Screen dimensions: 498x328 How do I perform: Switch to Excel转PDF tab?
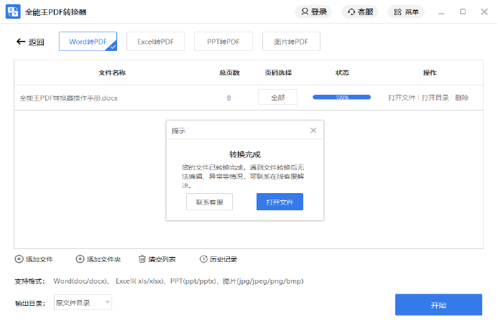click(x=155, y=42)
